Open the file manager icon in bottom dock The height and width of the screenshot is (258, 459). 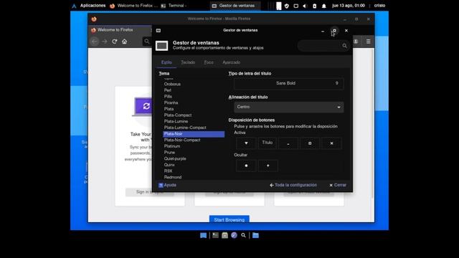coord(224,235)
